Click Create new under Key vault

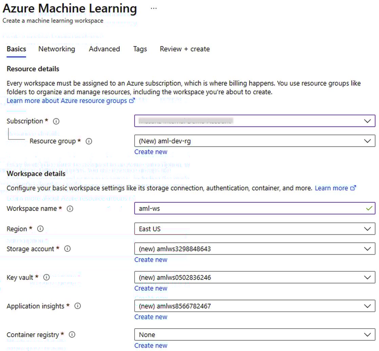151,288
